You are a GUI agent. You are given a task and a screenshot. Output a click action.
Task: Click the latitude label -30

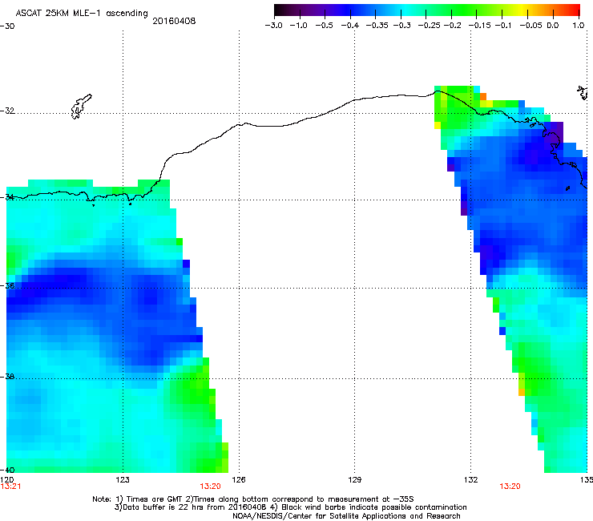point(7,26)
